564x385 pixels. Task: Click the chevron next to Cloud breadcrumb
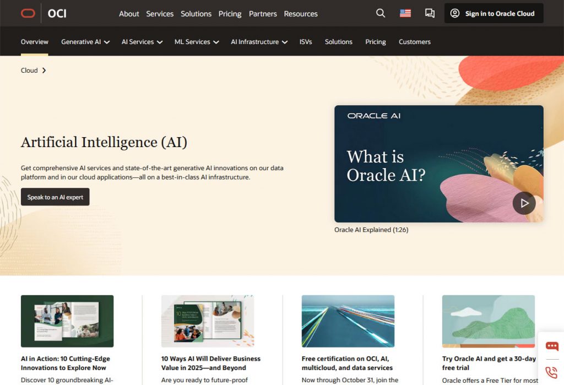44,71
